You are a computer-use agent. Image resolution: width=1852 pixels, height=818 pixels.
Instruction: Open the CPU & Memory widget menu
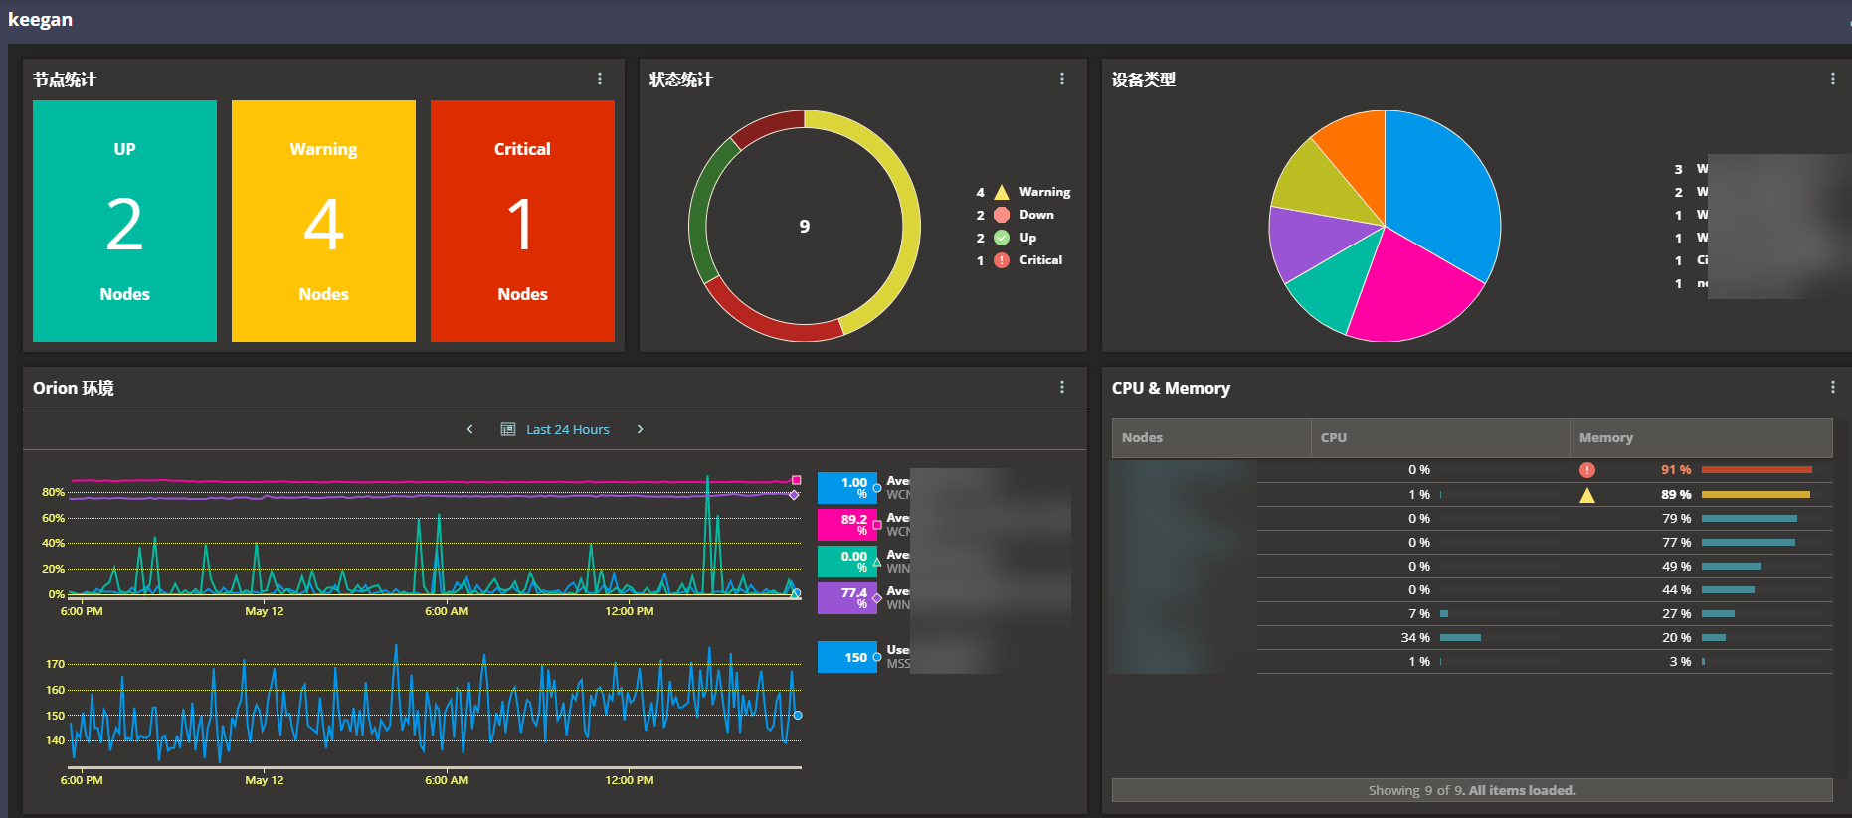[x=1833, y=387]
